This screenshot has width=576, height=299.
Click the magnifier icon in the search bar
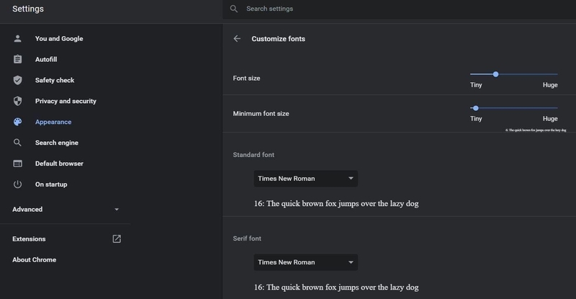pyautogui.click(x=233, y=9)
